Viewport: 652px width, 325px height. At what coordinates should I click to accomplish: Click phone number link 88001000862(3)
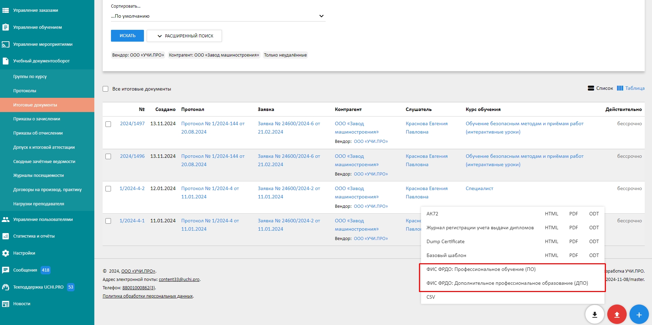(x=139, y=288)
